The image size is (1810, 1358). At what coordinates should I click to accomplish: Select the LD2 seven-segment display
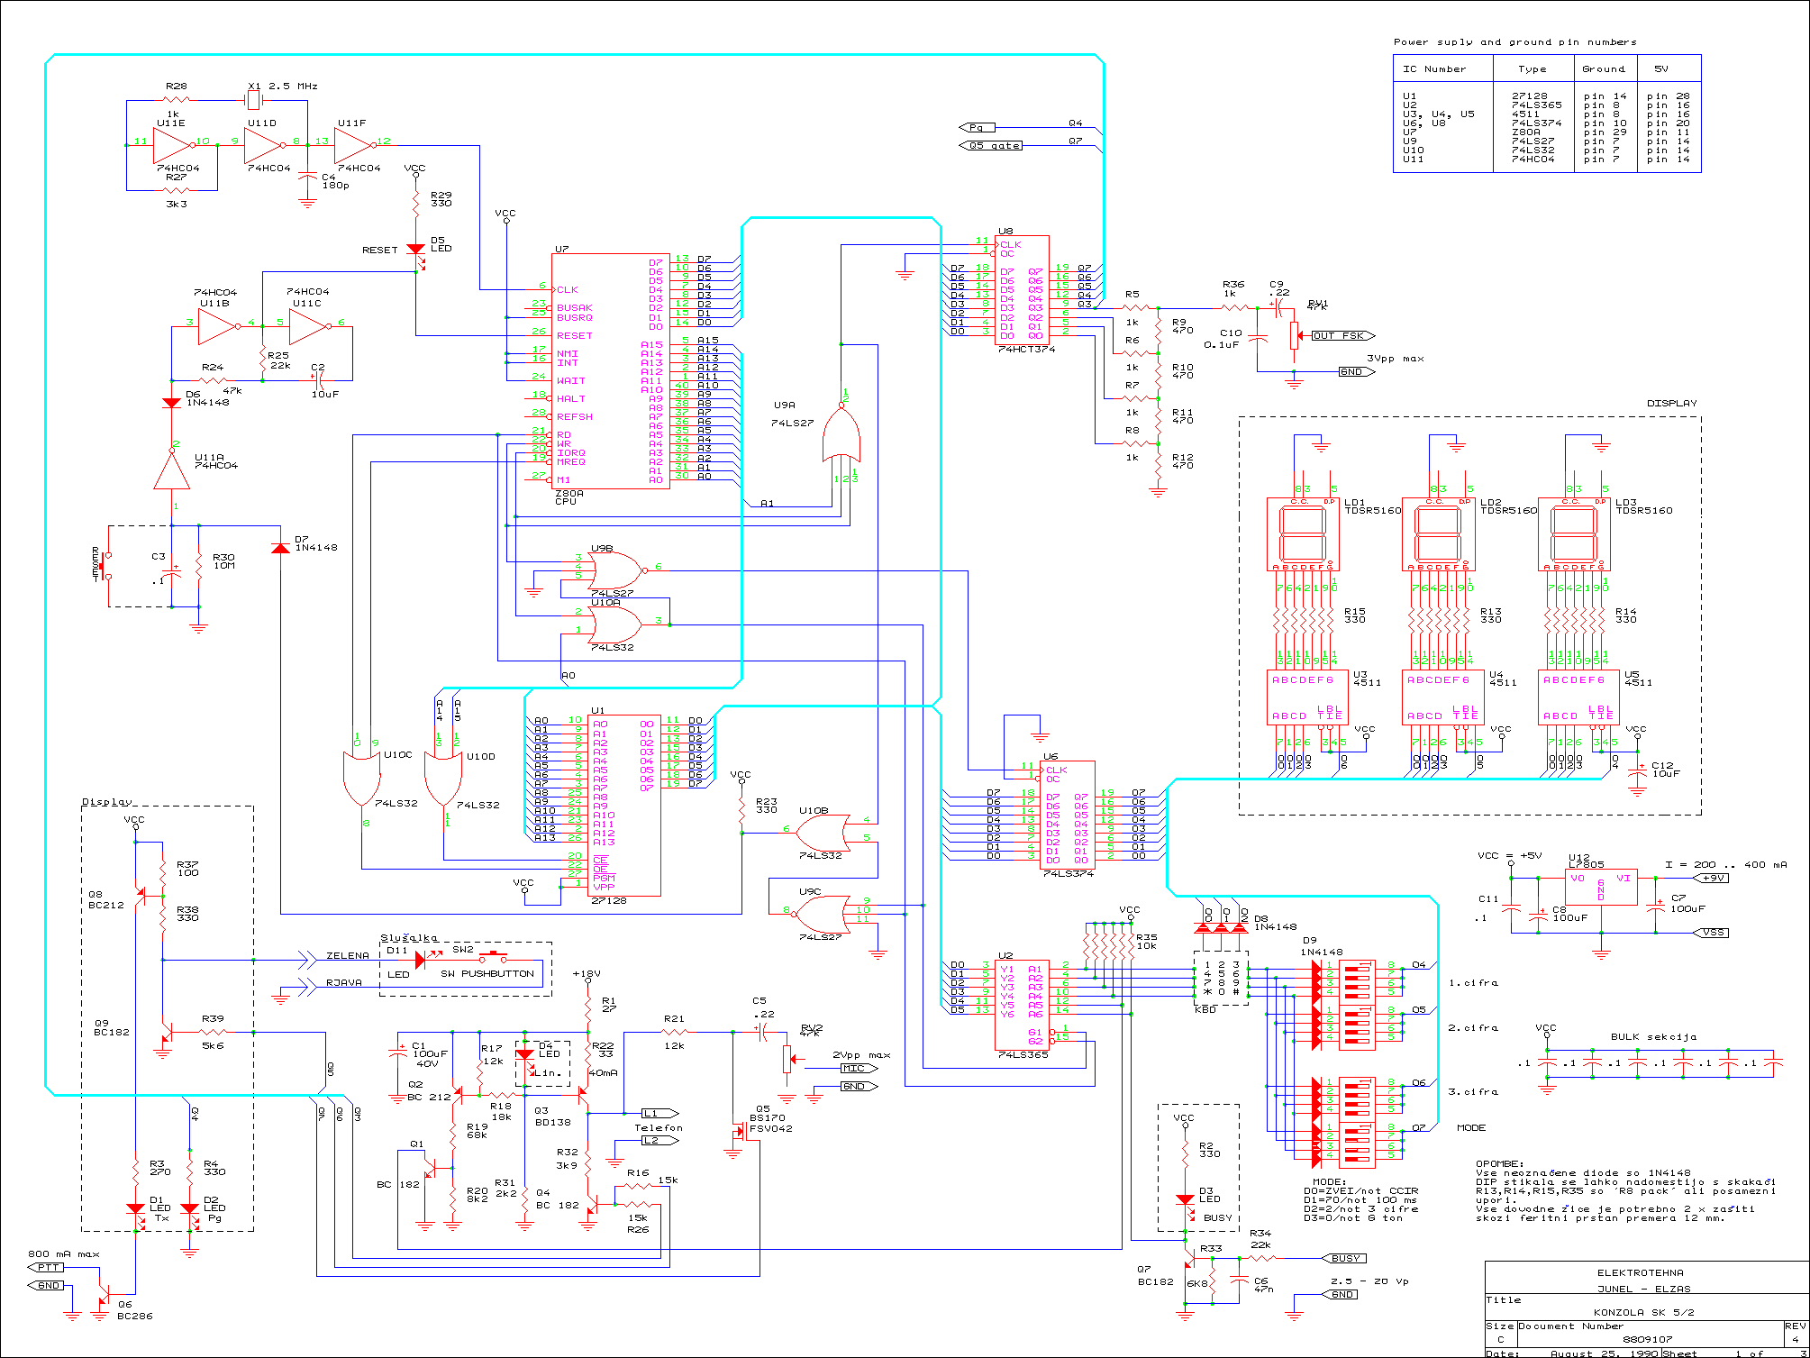coord(1439,533)
